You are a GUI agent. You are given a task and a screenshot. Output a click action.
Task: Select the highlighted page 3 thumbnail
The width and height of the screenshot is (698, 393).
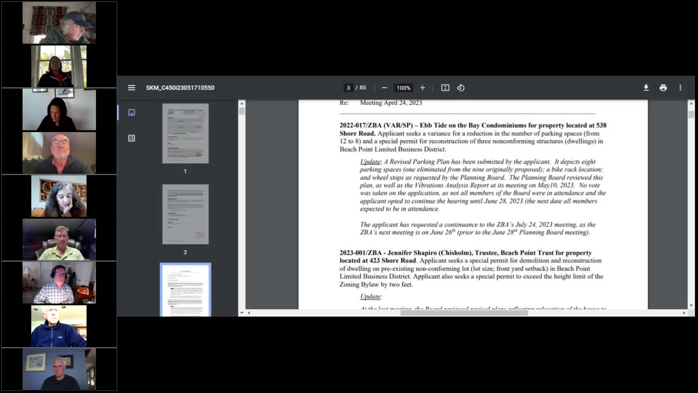pyautogui.click(x=185, y=290)
